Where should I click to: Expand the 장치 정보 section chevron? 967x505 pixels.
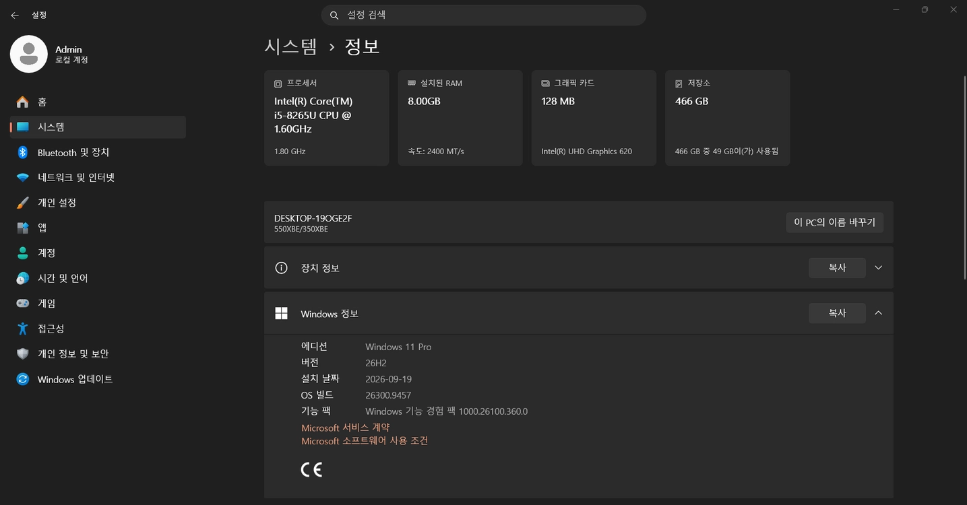[878, 267]
